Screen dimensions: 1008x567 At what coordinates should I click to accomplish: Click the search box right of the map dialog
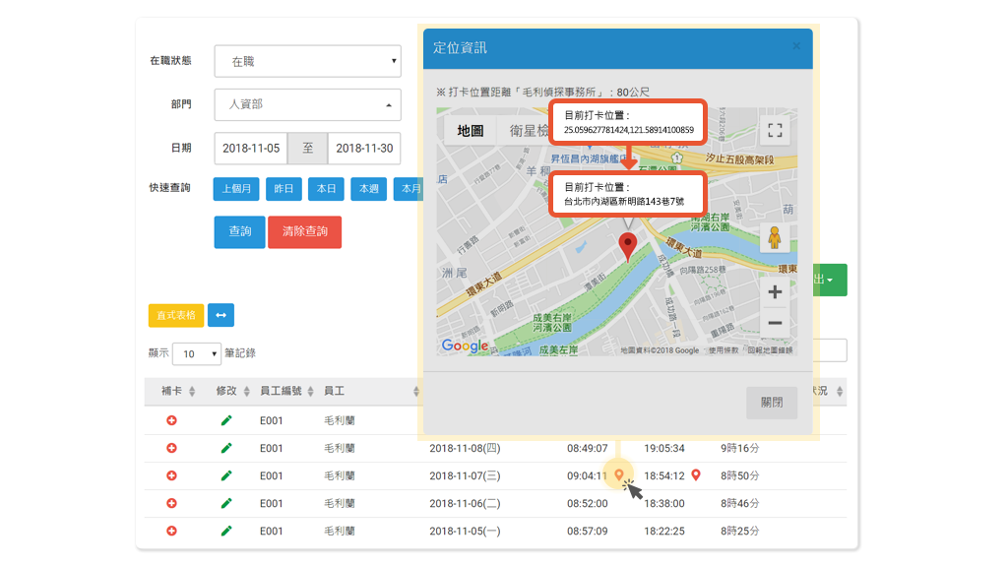coord(830,351)
